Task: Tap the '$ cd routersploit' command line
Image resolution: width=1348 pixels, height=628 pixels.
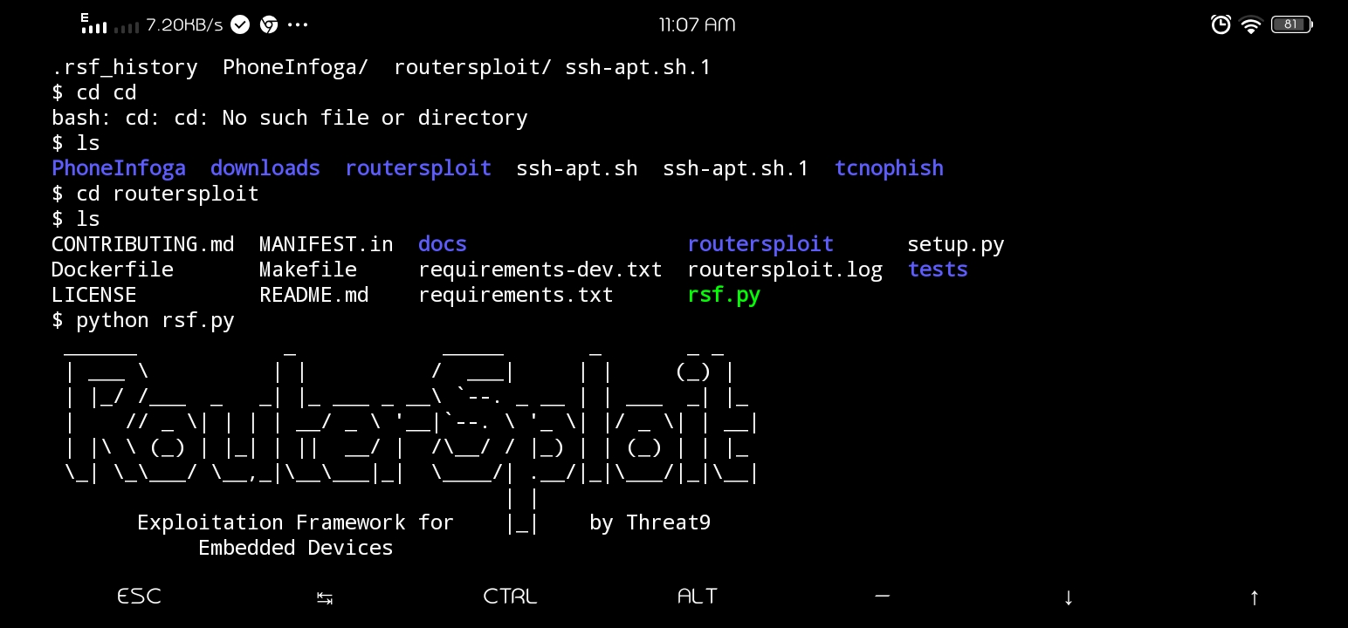Action: pos(155,193)
